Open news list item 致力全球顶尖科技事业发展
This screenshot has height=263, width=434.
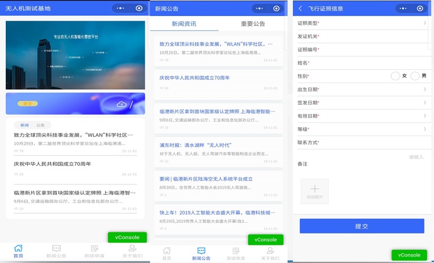pos(218,51)
